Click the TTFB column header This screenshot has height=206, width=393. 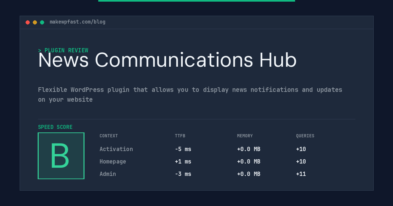click(180, 136)
